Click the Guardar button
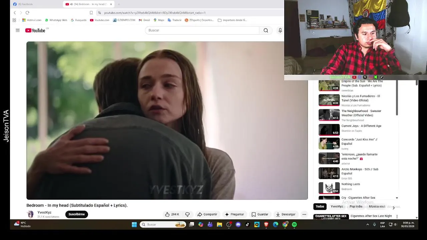 coord(260,214)
